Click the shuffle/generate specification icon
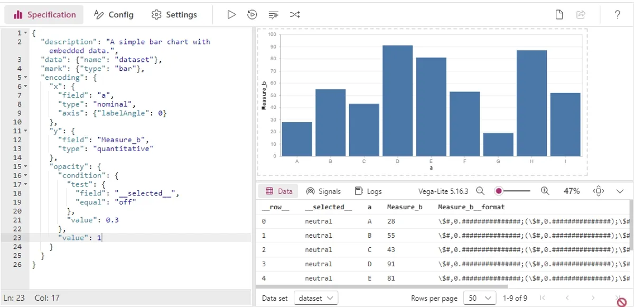The width and height of the screenshot is (634, 307). [295, 14]
